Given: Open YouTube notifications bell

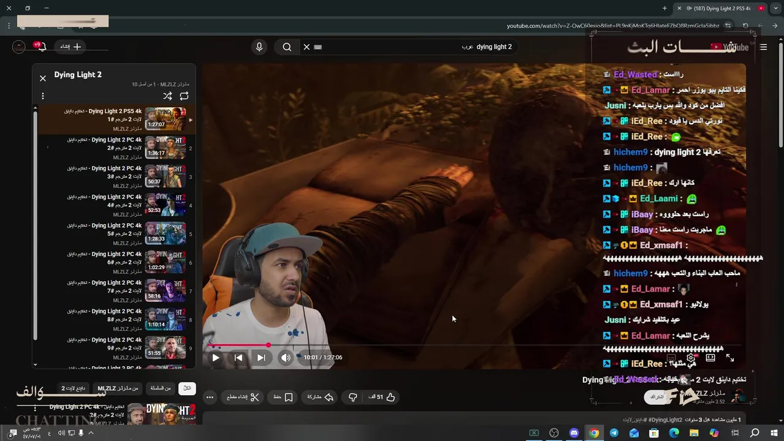Looking at the screenshot, I should click(x=41, y=47).
